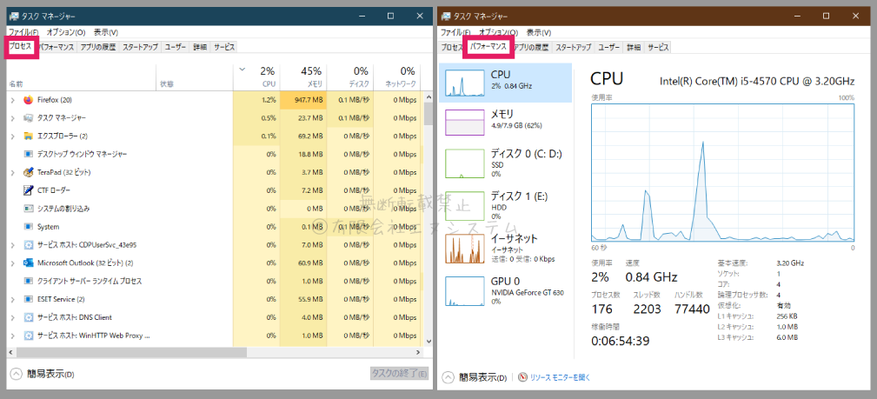Collapse to 簡易表示 in left window
877x399 pixels.
pyautogui.click(x=43, y=374)
